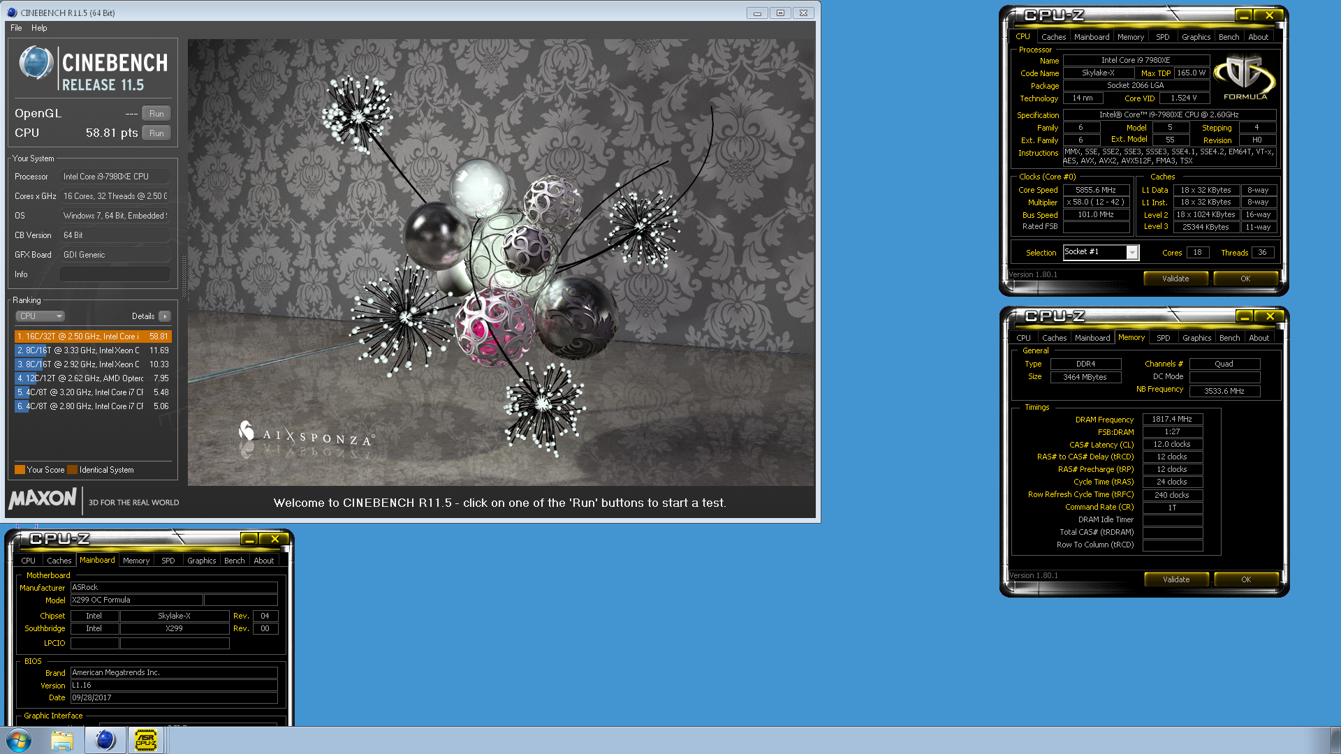Open Caches tab in Mainboard CPU-Z window
Screen dimensions: 1341x754
pos(59,561)
